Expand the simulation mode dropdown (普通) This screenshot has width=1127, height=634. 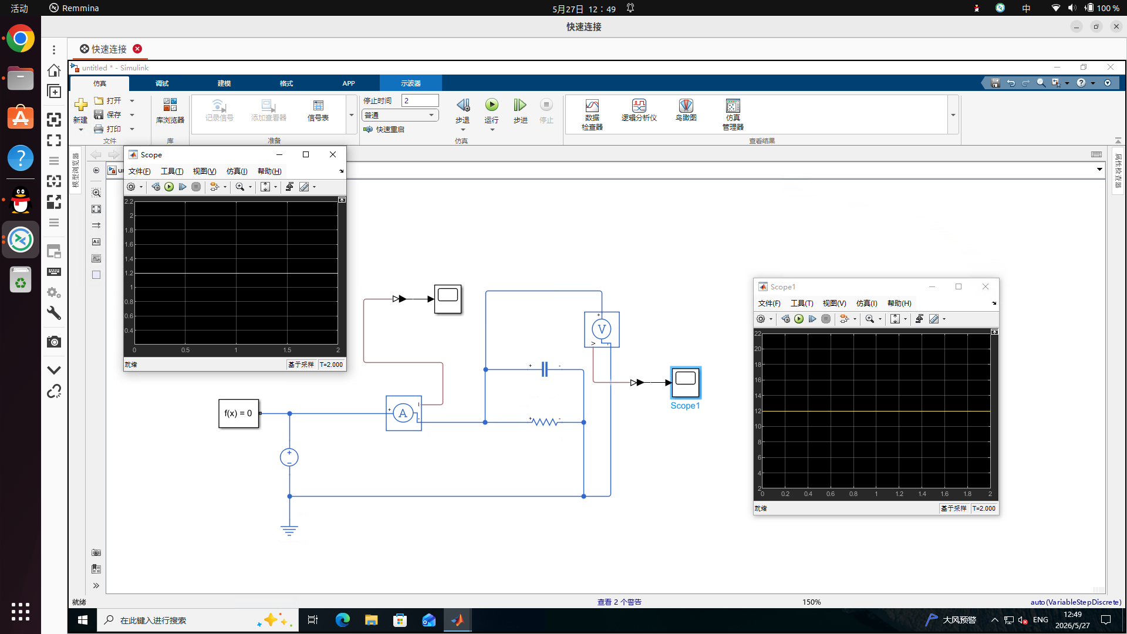(x=400, y=115)
